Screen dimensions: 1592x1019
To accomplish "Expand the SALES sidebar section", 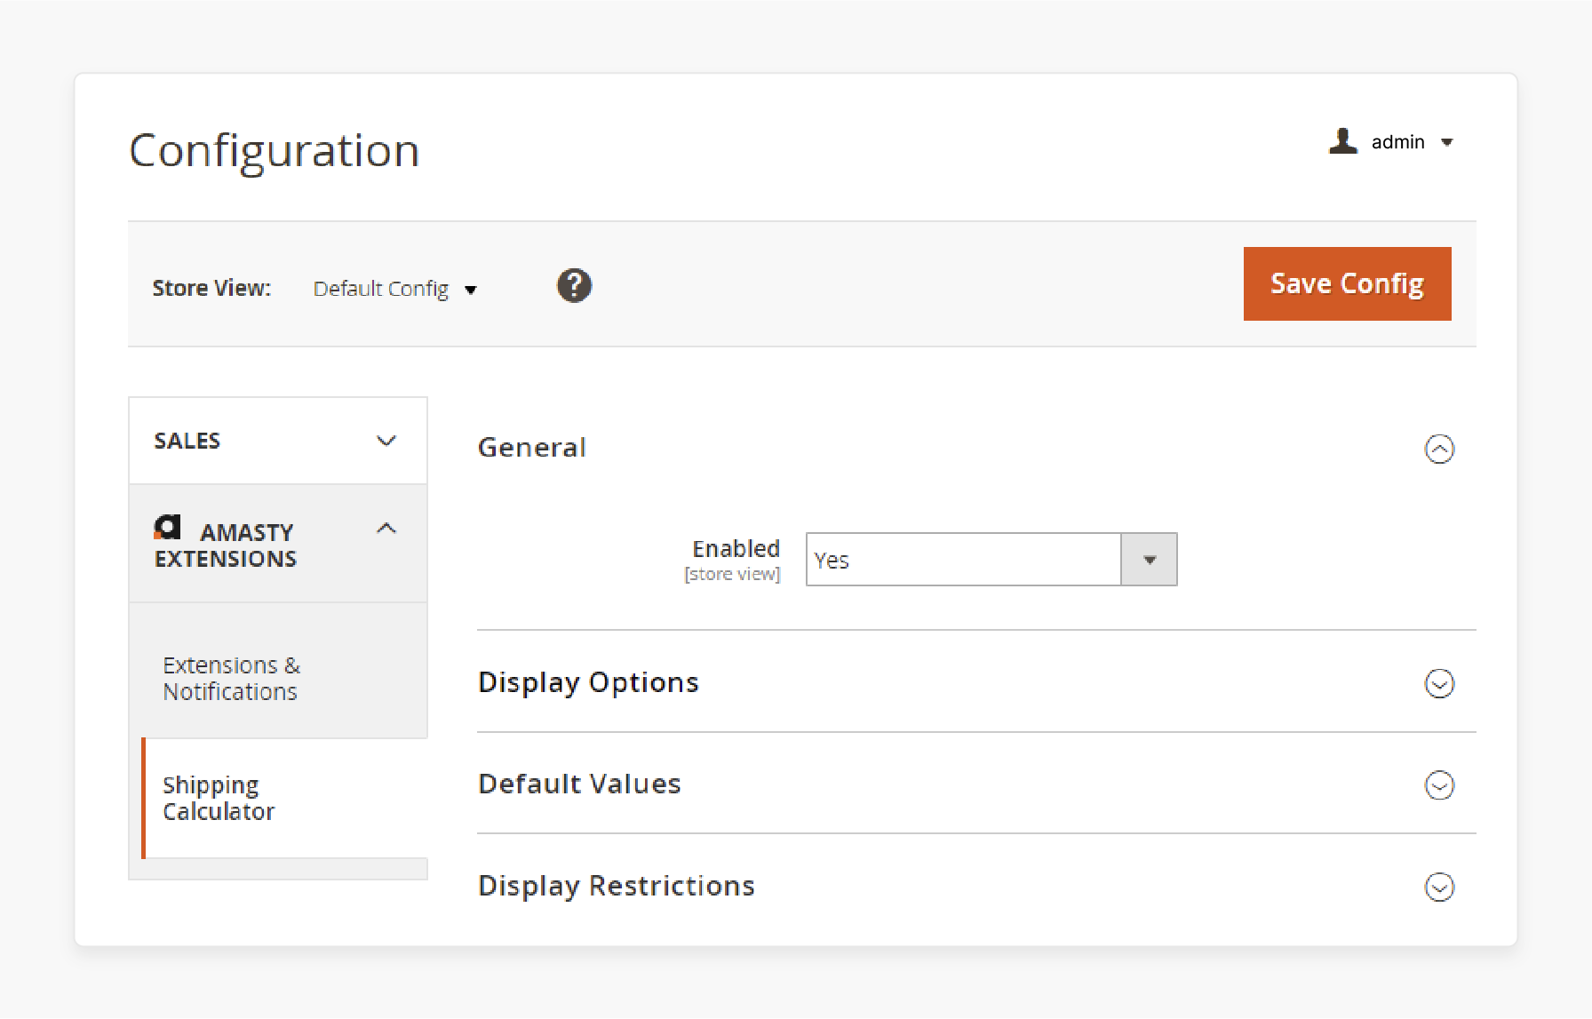I will click(278, 441).
